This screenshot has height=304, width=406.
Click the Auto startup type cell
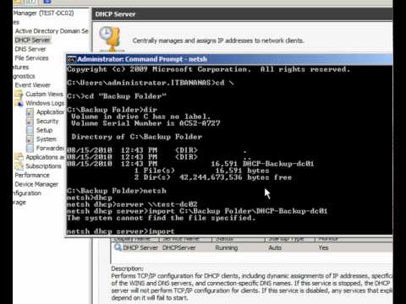point(275,247)
